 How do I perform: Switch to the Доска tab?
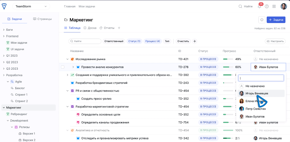[90, 28]
